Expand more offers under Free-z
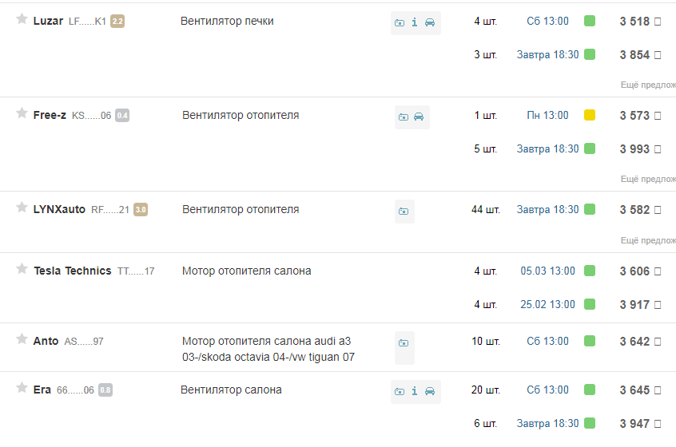676x447 pixels. point(648,179)
